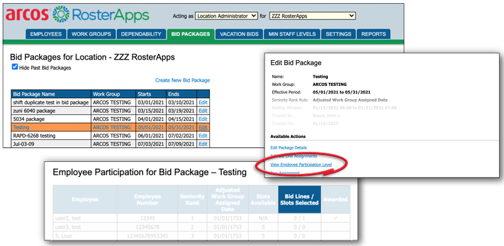Open the Acting as Location Administrator dropdown

point(226,16)
